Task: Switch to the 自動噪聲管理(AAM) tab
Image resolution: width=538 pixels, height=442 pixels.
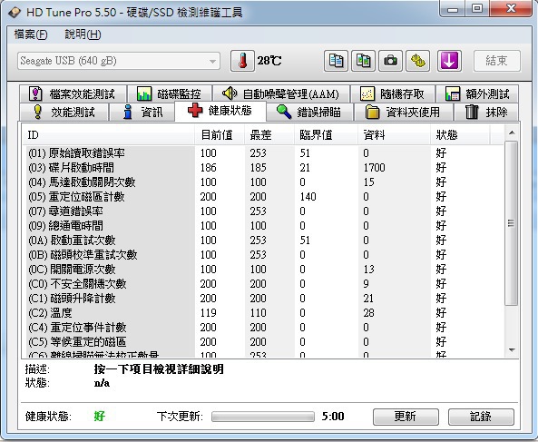Action: (281, 93)
